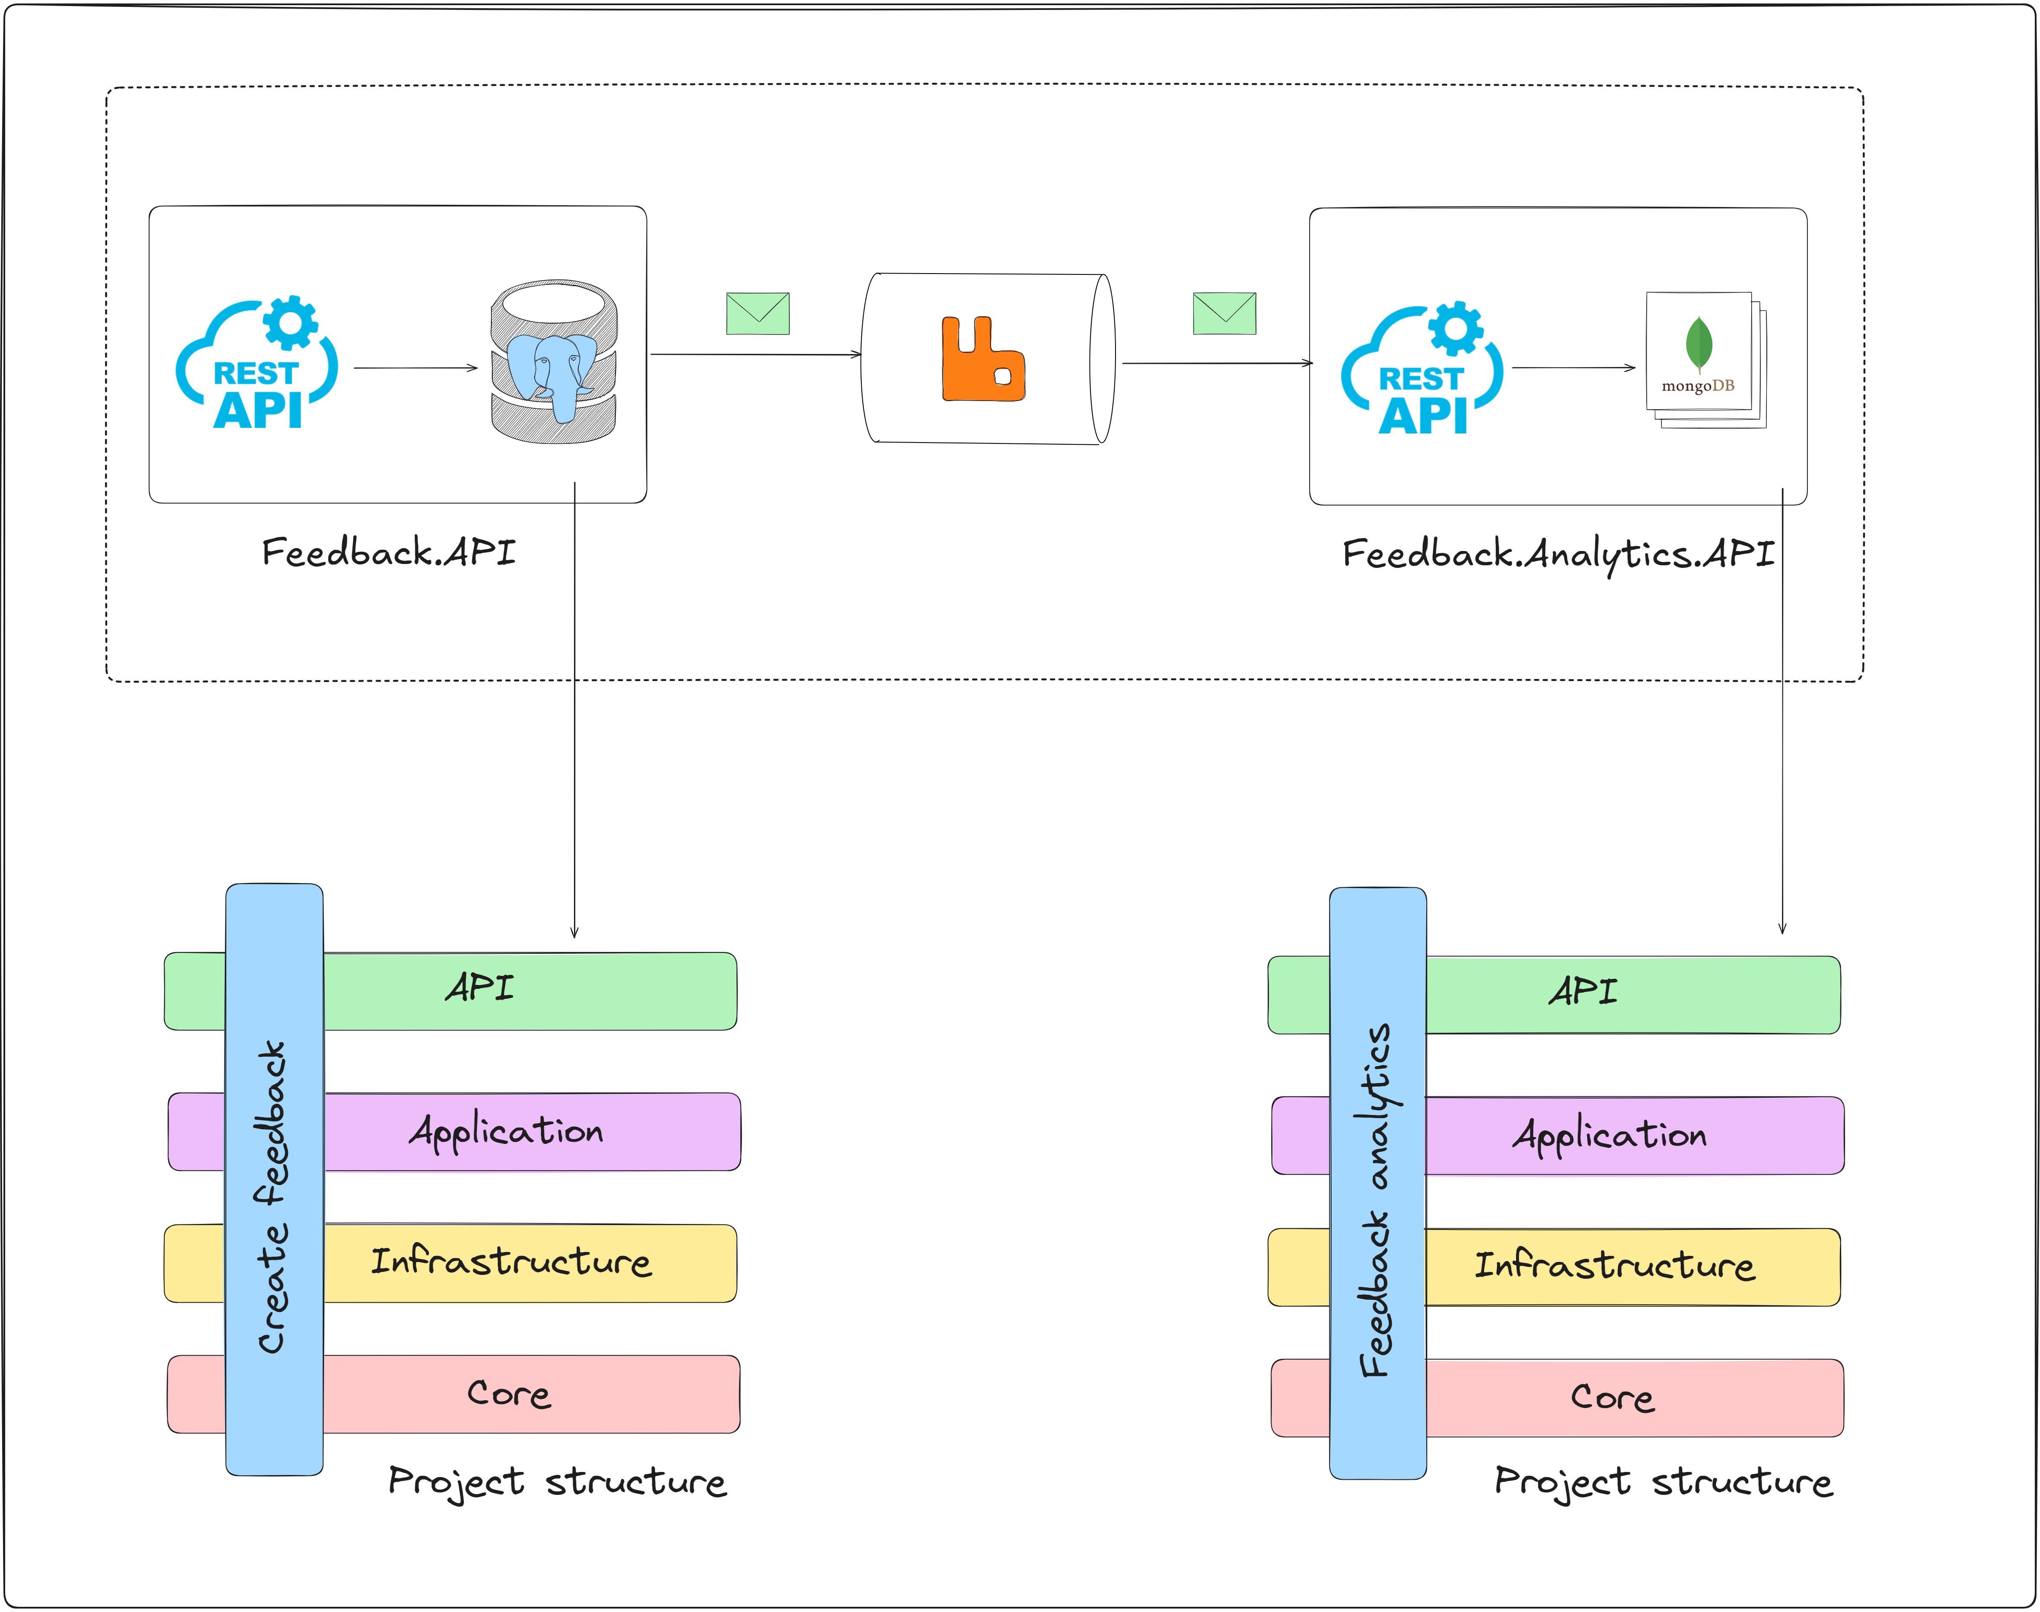This screenshot has height=1612, width=2040.
Task: Click the orange RabbitMQ logo
Action: click(x=983, y=360)
